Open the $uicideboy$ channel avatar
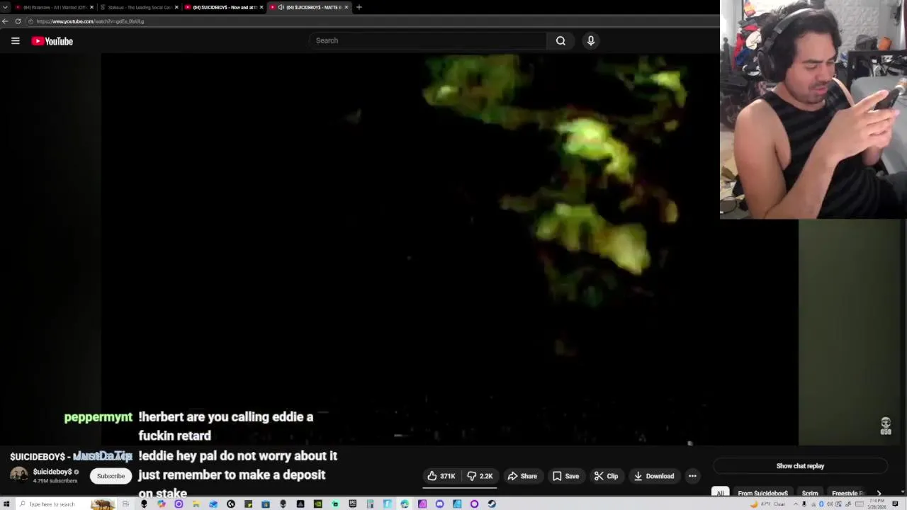Viewport: 907px width, 510px height. point(19,475)
